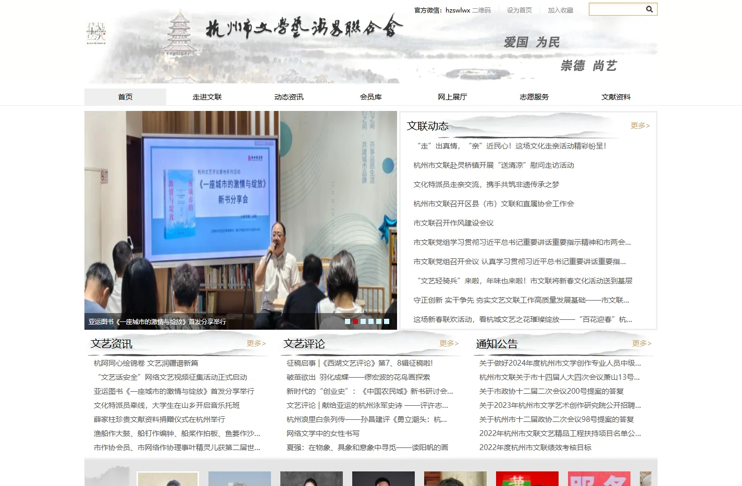Open 动态资讯 menu item
This screenshot has width=742, height=486.
[289, 97]
